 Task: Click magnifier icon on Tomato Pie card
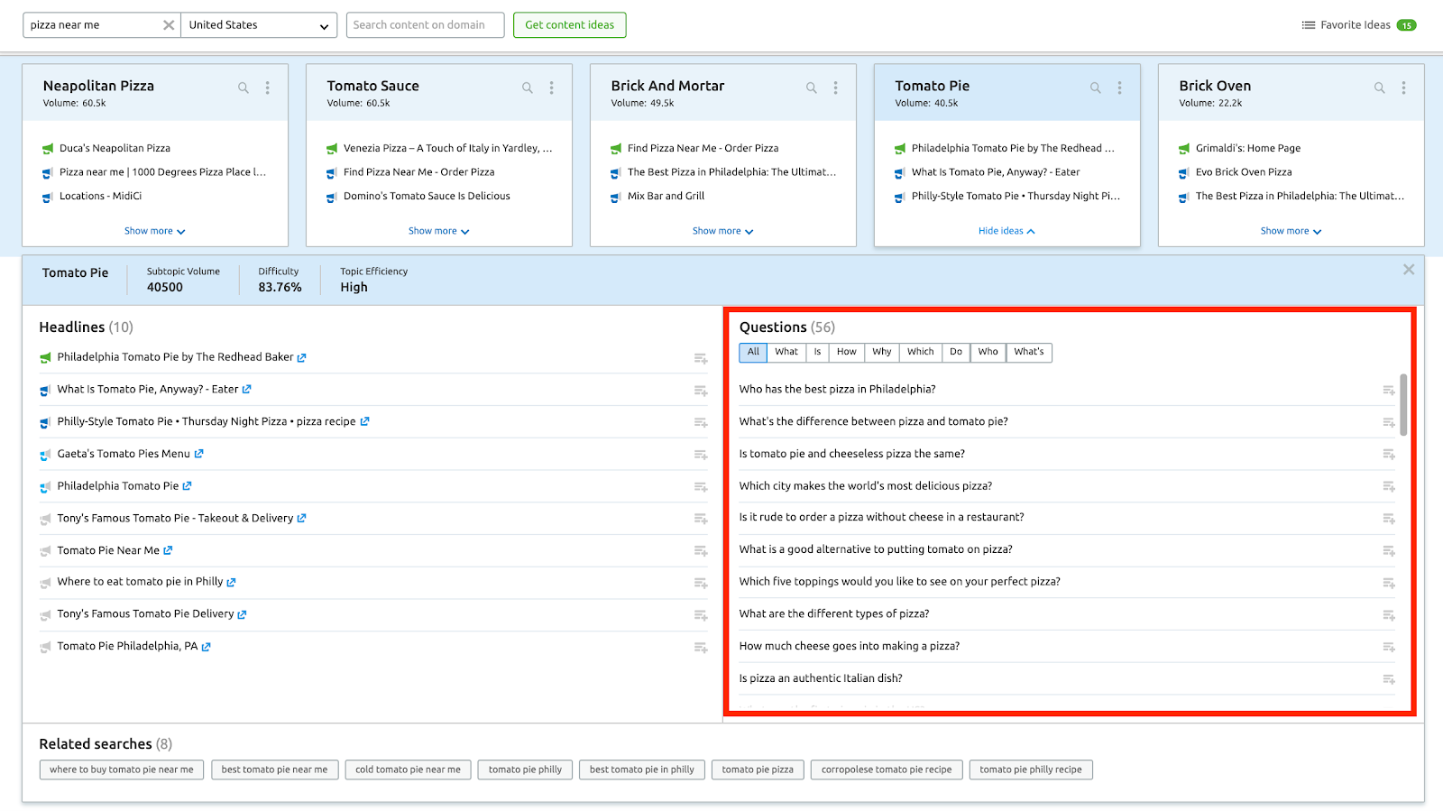(x=1096, y=88)
